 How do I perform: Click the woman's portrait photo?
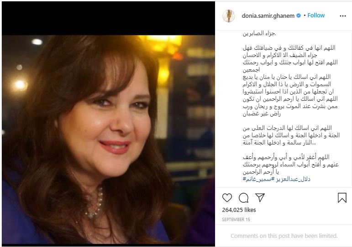pyautogui.click(x=108, y=139)
